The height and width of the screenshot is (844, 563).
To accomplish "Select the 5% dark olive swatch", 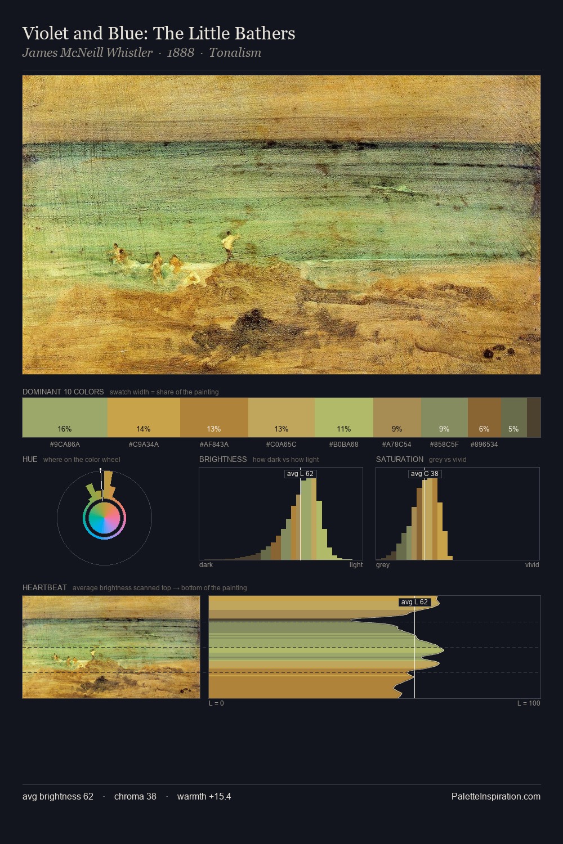I will (x=513, y=417).
